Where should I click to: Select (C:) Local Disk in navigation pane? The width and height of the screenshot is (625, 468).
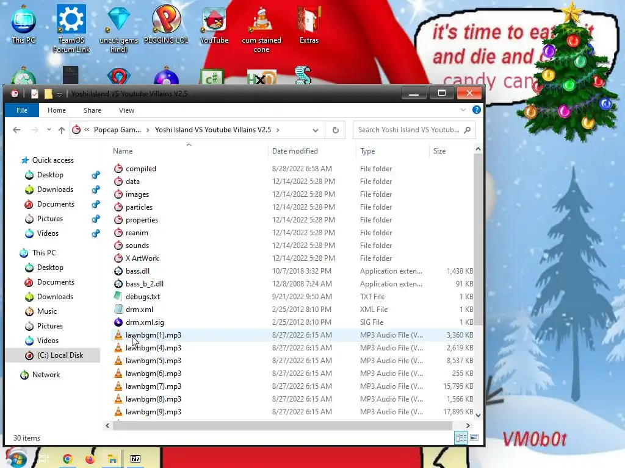pyautogui.click(x=60, y=355)
